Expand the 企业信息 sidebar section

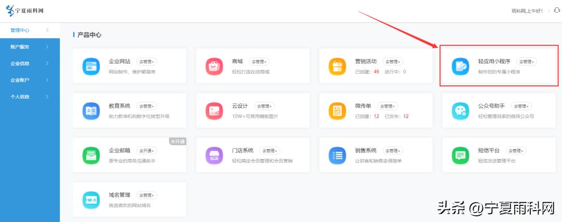(x=29, y=63)
